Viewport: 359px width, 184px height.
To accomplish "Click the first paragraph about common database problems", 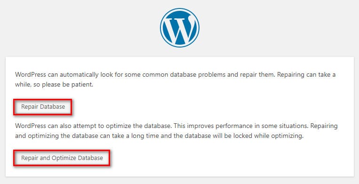I will pyautogui.click(x=175, y=80).
